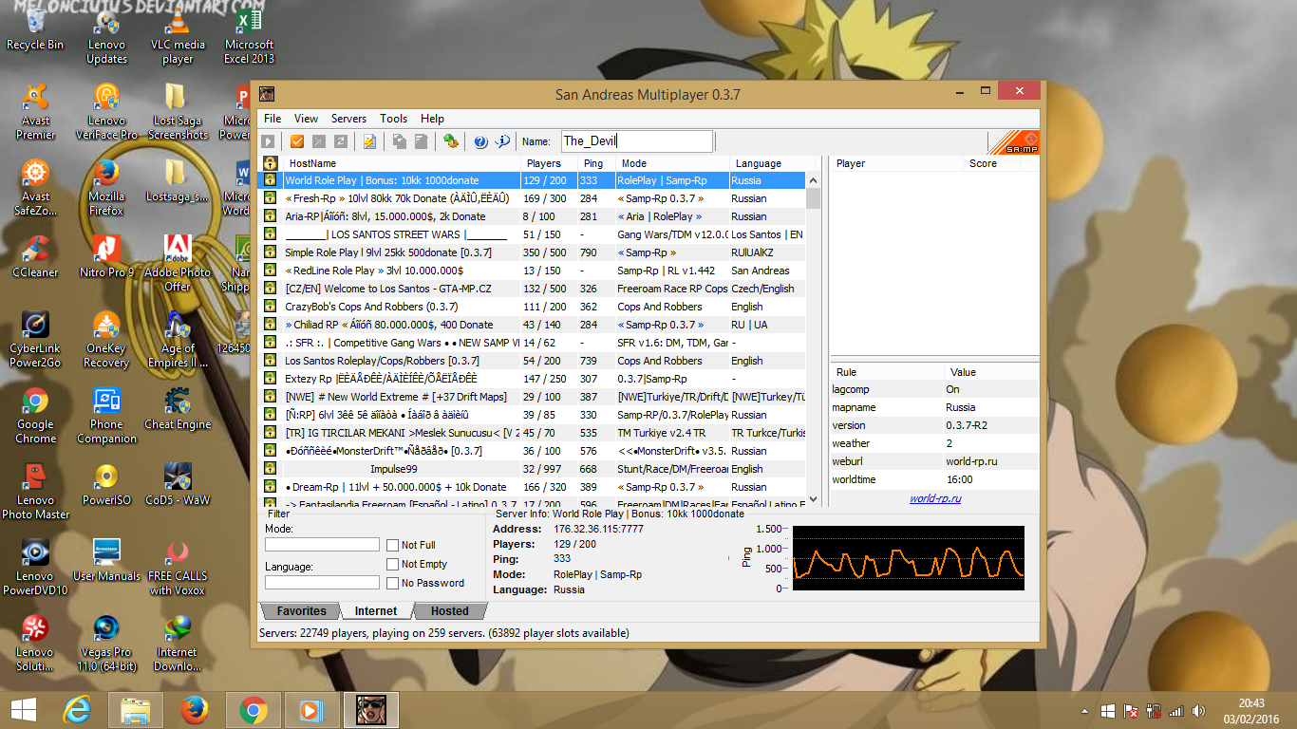Switch to the Hosted tab

coord(449,611)
